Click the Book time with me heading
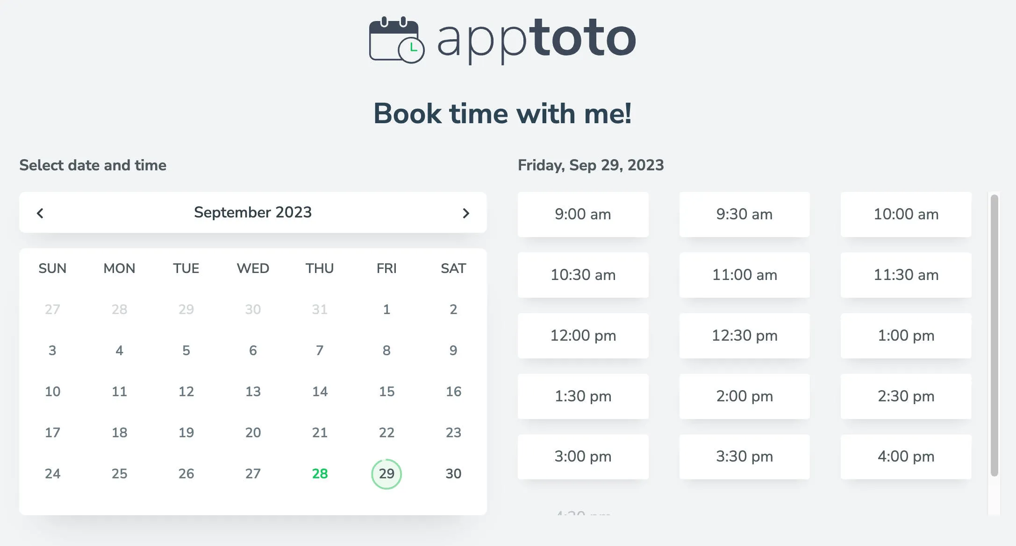The height and width of the screenshot is (546, 1016). (503, 113)
